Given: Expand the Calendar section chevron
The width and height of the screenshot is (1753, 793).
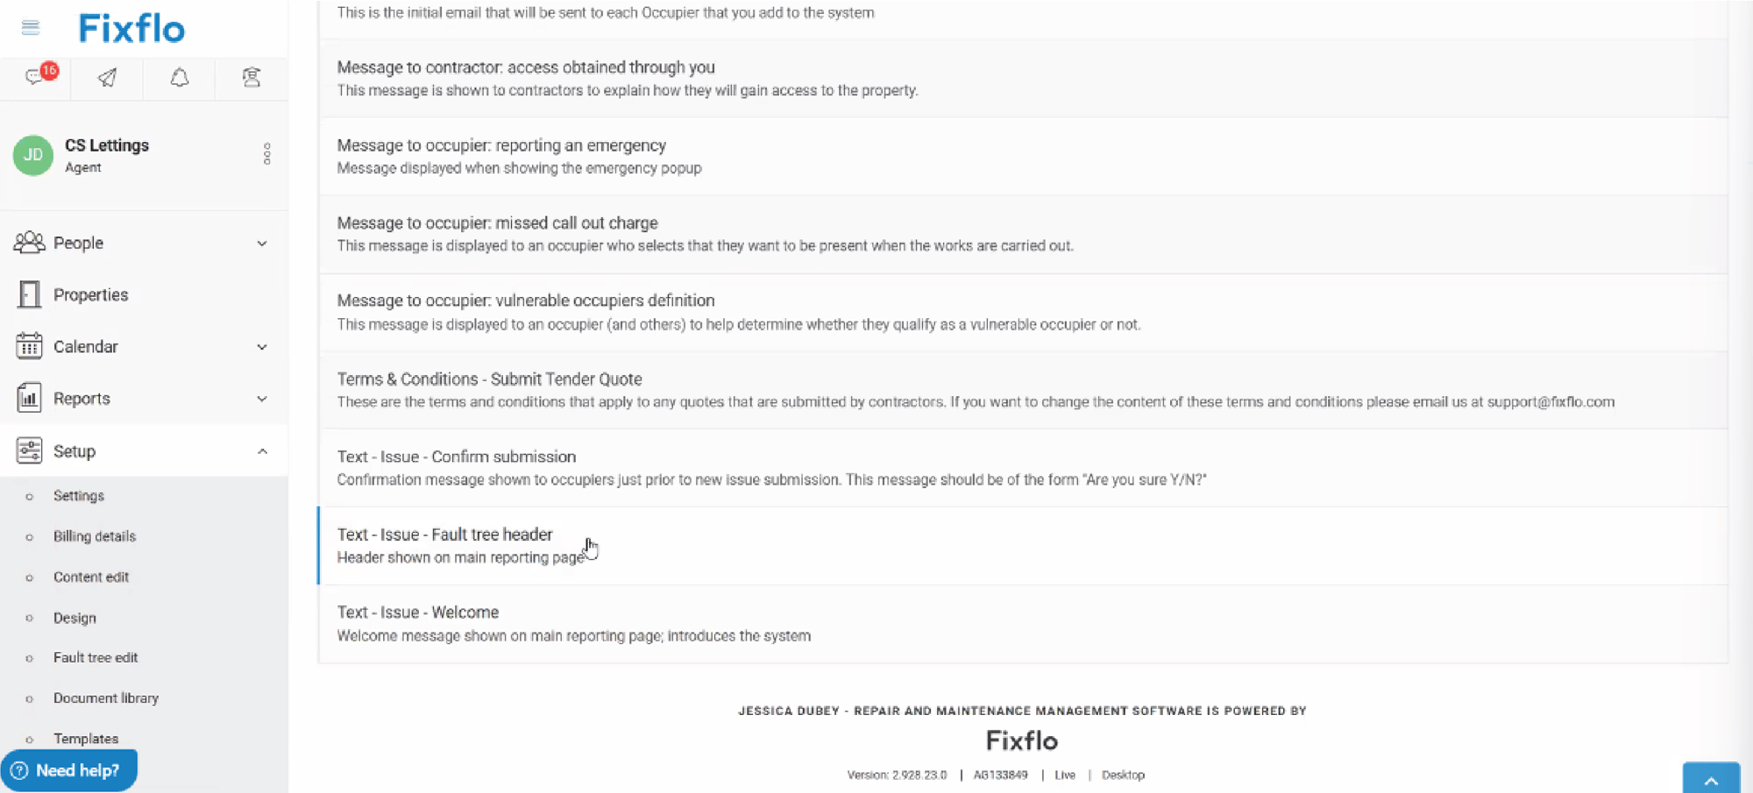Looking at the screenshot, I should pyautogui.click(x=262, y=347).
